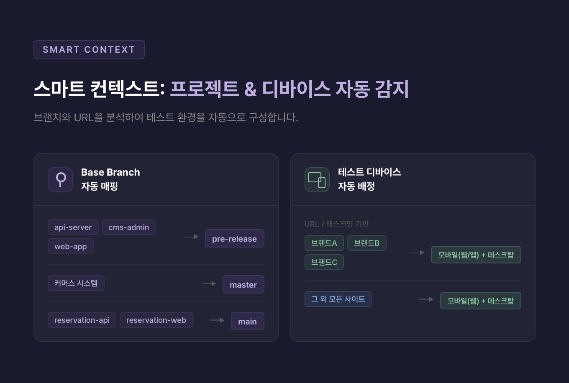Click the reservation-web tag
Screen dimensions: 569x383
pyautogui.click(x=156, y=320)
